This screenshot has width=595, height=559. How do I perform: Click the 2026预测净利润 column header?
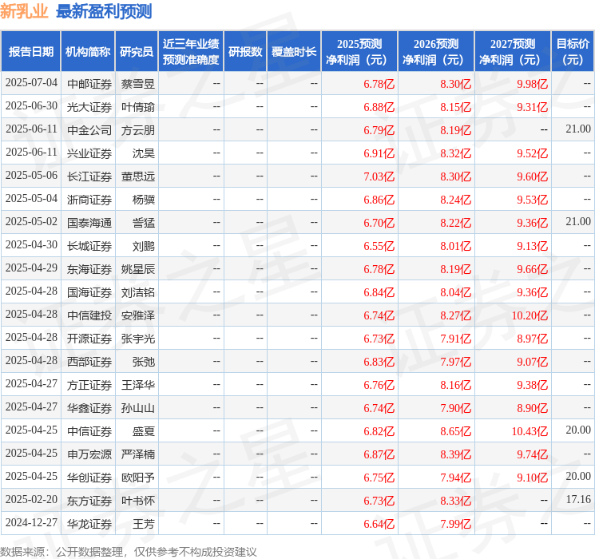click(436, 52)
